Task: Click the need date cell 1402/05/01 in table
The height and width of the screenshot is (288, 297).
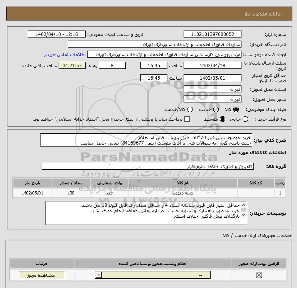Action: tap(32, 193)
